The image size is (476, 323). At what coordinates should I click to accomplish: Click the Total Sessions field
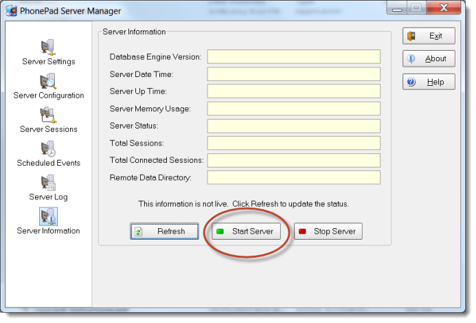(294, 143)
